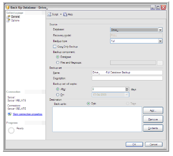
Task: Select Disk as backup destination
Action: [x=88, y=103]
